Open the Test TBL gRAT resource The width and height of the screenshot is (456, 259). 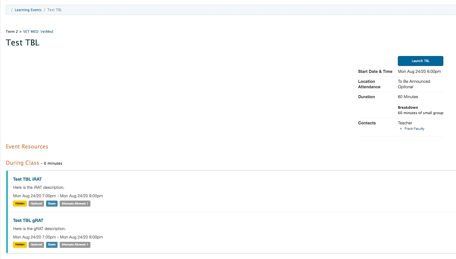pyautogui.click(x=28, y=220)
